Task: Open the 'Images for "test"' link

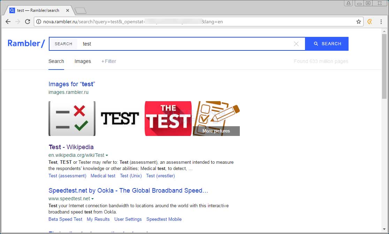Action: pyautogui.click(x=72, y=84)
